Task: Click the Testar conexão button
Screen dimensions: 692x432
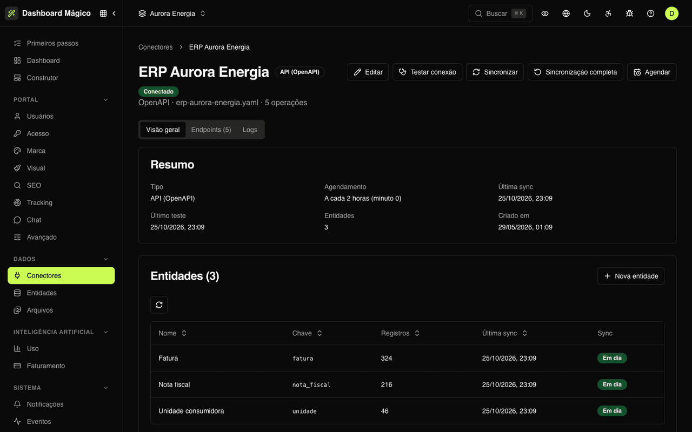Action: click(x=427, y=72)
